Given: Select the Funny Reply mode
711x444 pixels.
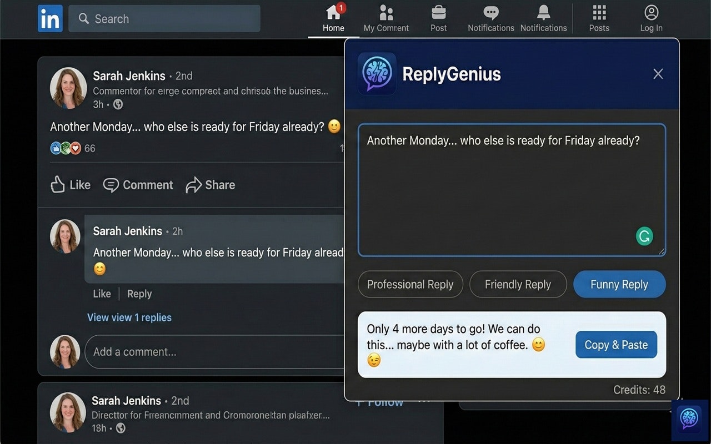Looking at the screenshot, I should pyautogui.click(x=619, y=284).
